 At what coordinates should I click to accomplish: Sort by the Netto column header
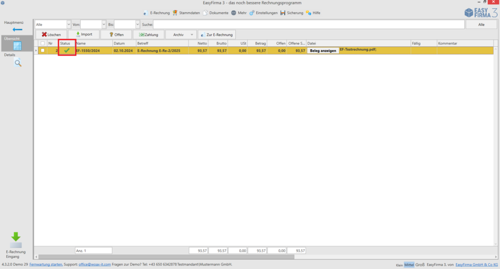(x=198, y=43)
